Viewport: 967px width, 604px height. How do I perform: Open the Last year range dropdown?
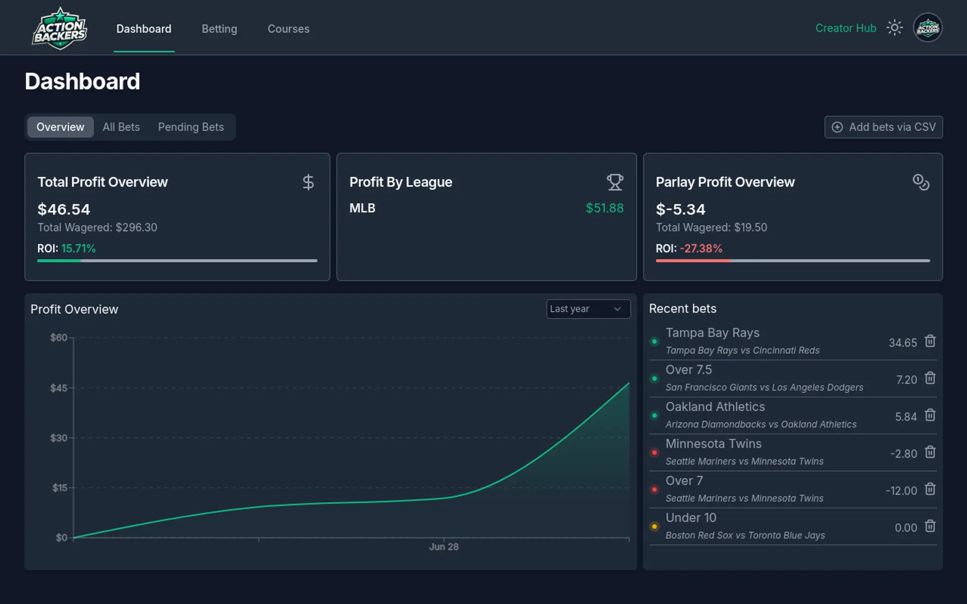[x=588, y=309]
